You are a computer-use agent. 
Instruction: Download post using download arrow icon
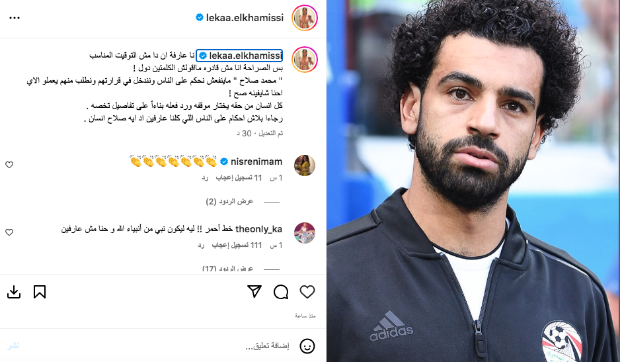tap(14, 292)
